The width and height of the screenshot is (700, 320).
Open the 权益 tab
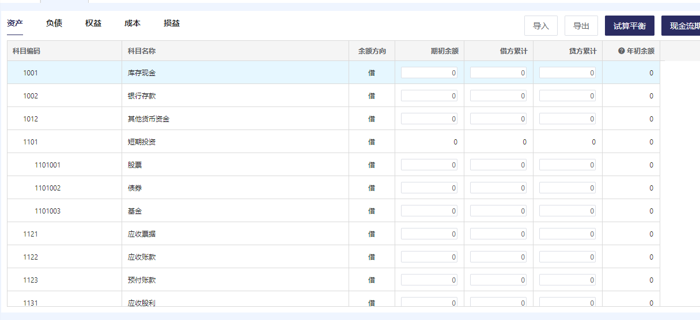pyautogui.click(x=93, y=24)
